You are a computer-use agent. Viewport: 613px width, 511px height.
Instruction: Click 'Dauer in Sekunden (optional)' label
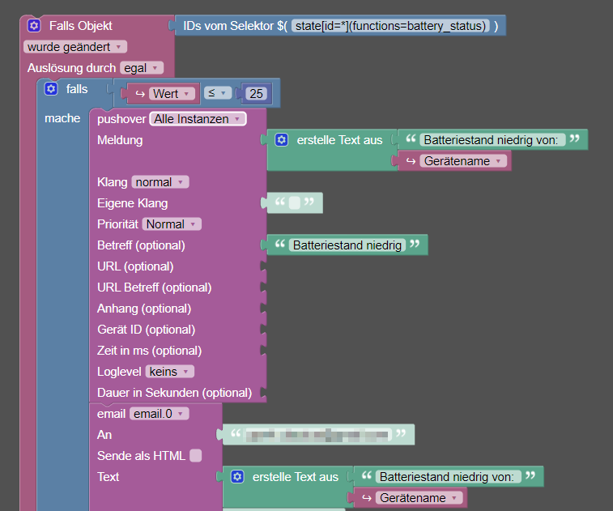[174, 393]
